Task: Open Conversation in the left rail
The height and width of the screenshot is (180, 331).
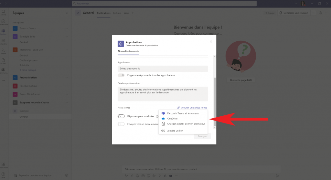Action: (3, 22)
